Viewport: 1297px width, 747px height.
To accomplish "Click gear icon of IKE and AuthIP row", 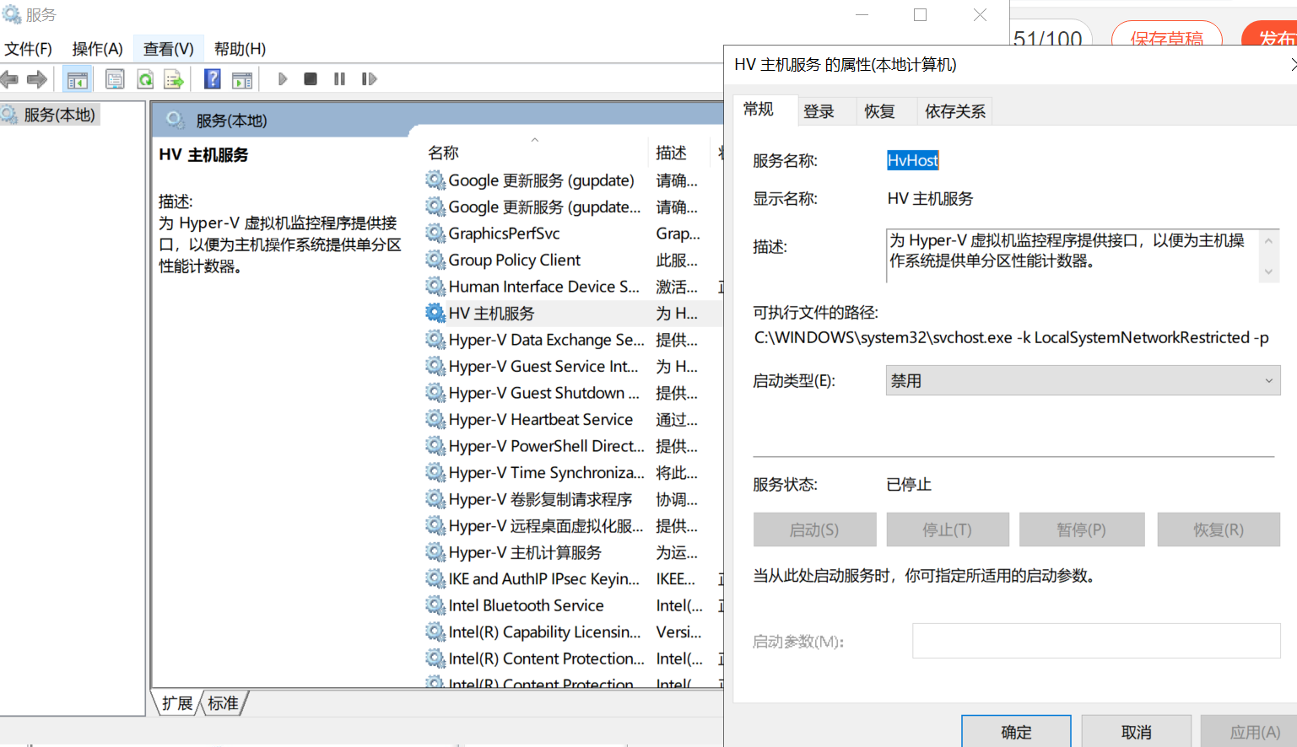I will (x=435, y=578).
